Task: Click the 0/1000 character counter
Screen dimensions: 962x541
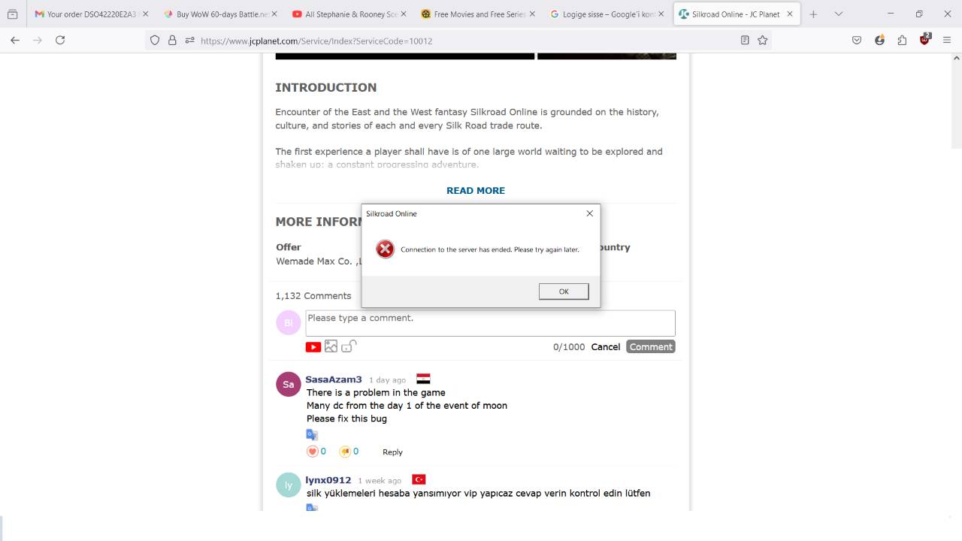Action: (569, 346)
